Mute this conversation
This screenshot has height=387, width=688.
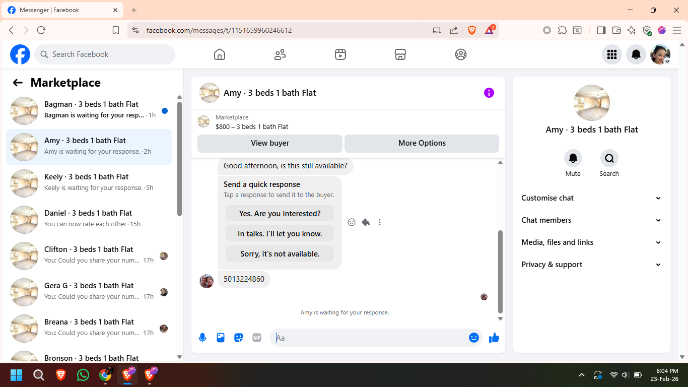(573, 158)
